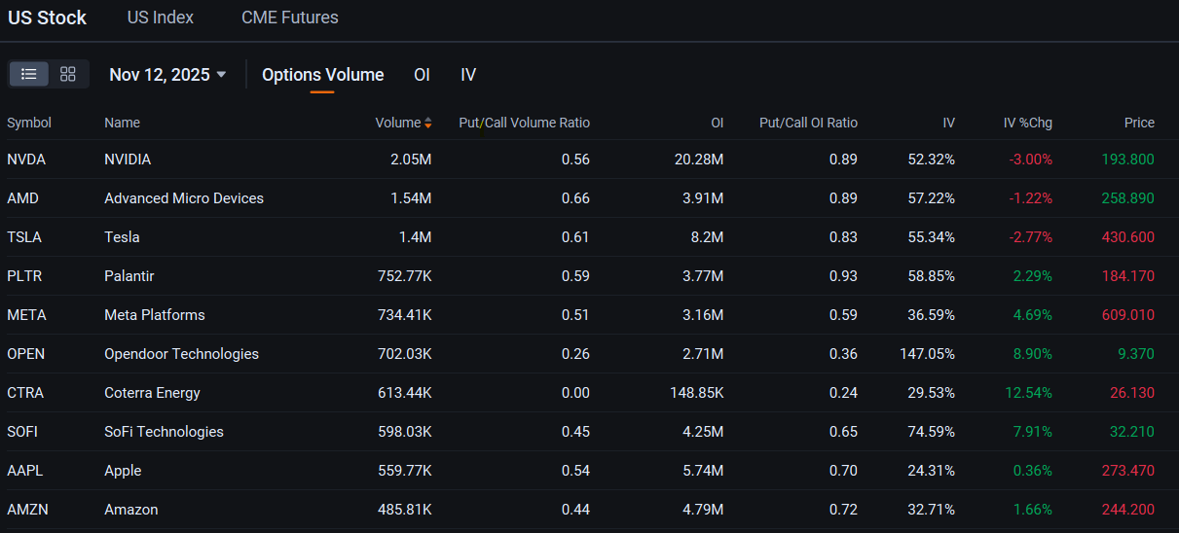Click Amazon's 244.200 price
The width and height of the screenshot is (1179, 533).
[1128, 510]
